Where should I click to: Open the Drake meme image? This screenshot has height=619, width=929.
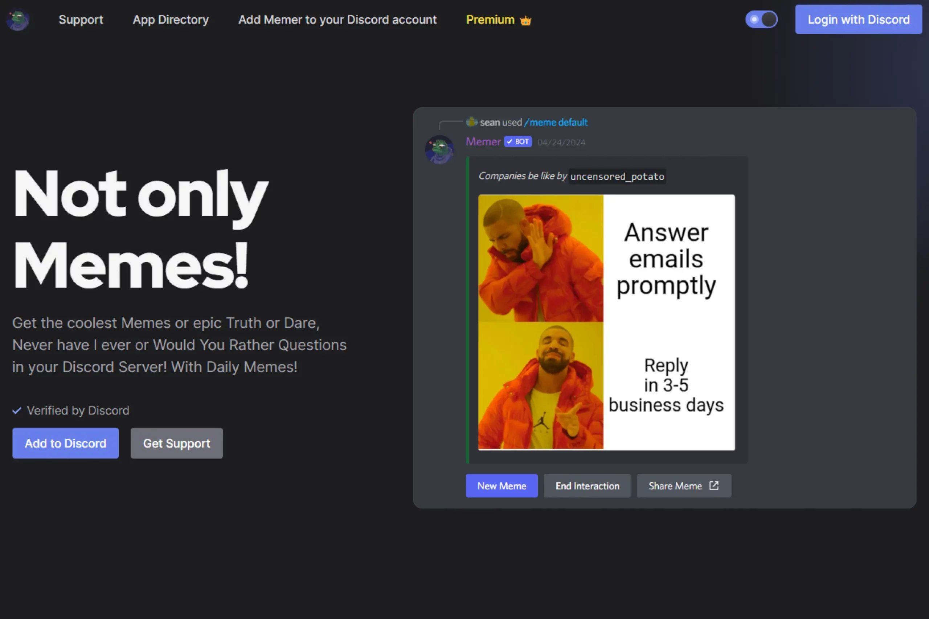606,322
